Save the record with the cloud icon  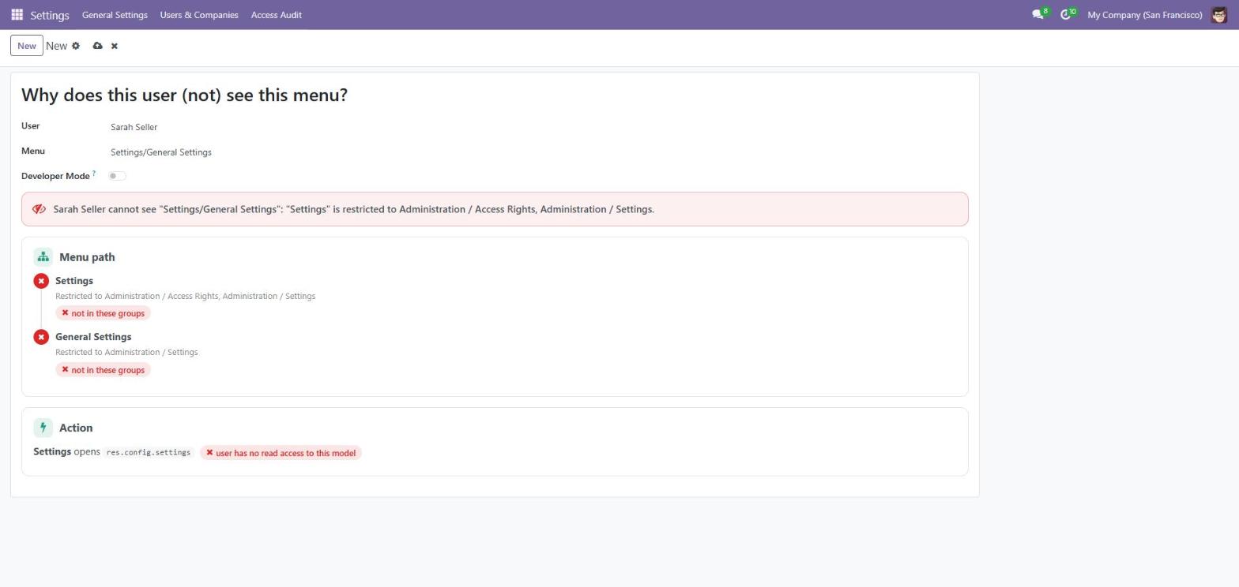point(97,46)
